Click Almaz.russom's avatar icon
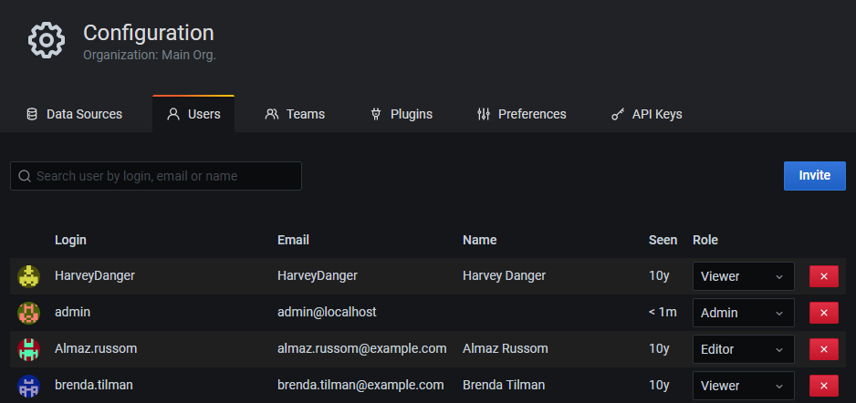The width and height of the screenshot is (856, 403). [28, 349]
